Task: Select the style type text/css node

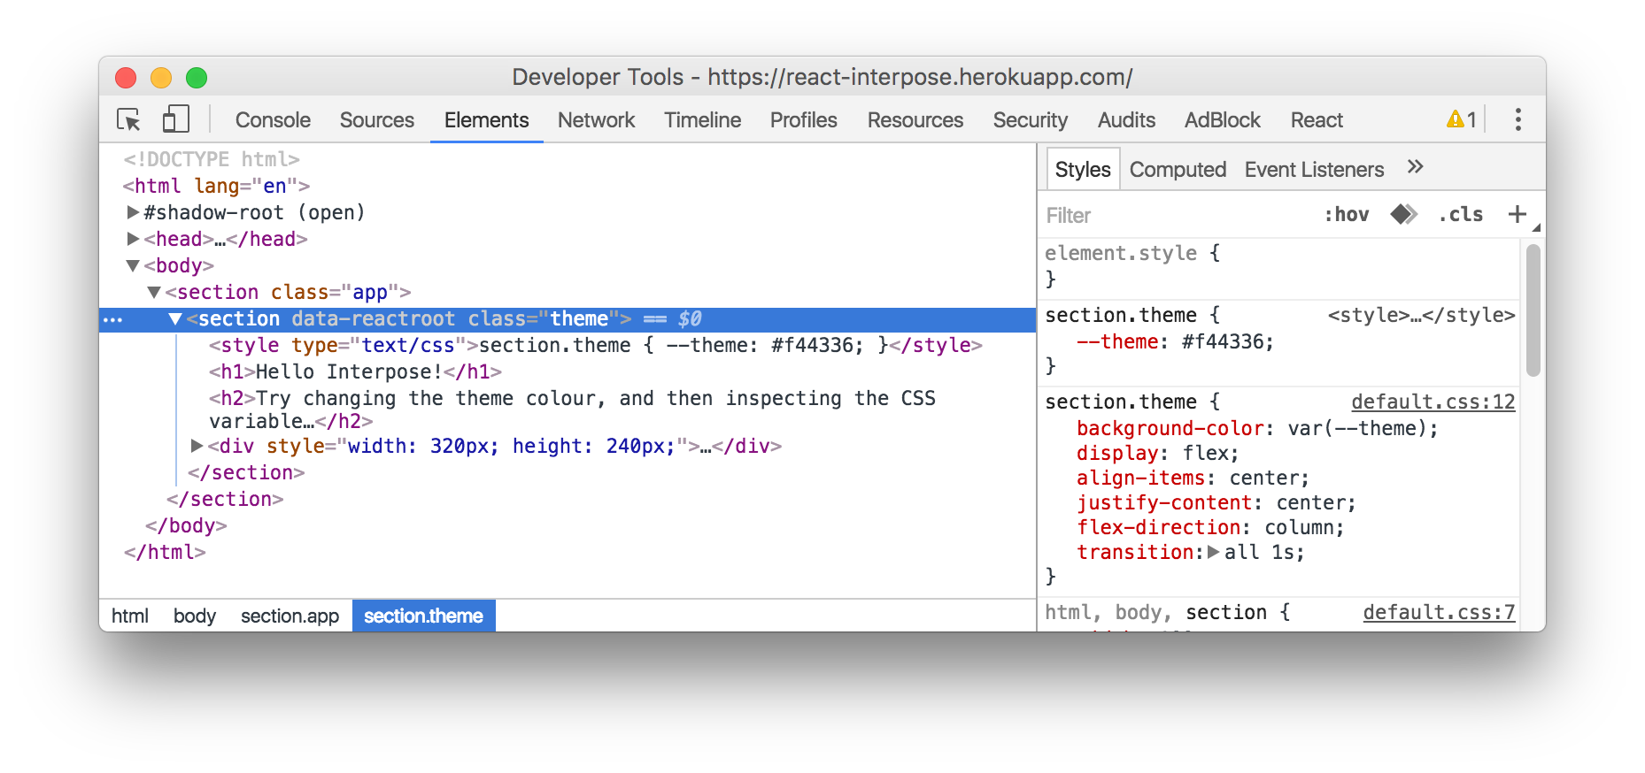Action: click(x=595, y=345)
